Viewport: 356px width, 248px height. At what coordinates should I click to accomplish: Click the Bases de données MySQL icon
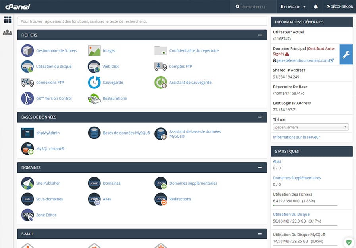pos(94,133)
